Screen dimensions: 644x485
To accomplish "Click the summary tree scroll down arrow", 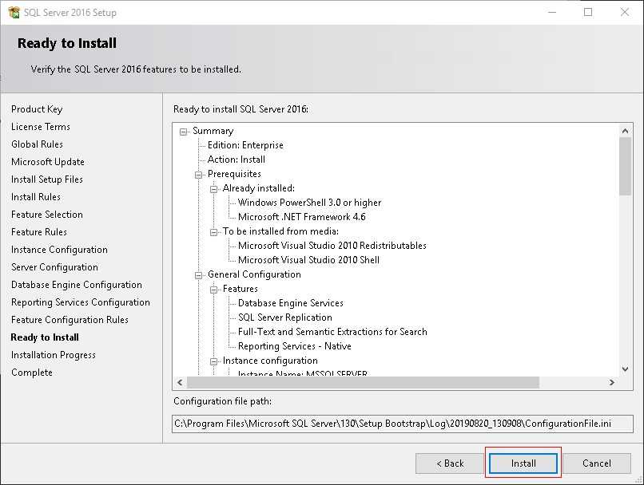I will pos(625,369).
